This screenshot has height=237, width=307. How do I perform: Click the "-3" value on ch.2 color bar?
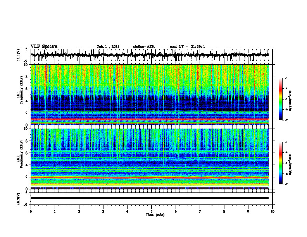pos(286,142)
